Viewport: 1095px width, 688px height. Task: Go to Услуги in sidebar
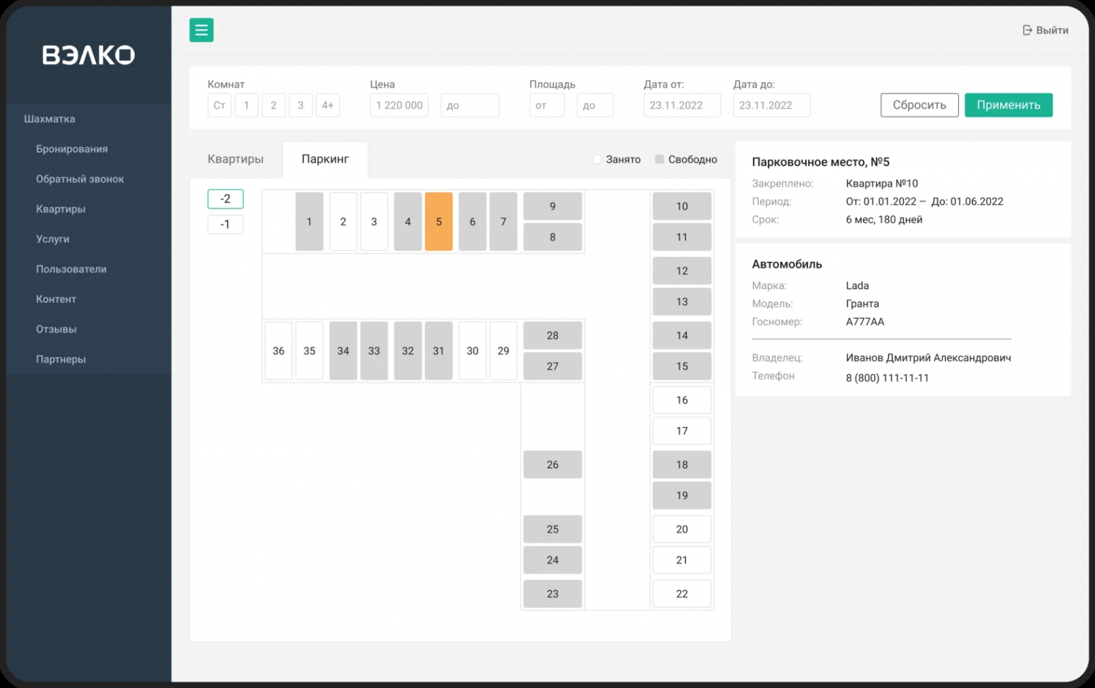pos(53,239)
